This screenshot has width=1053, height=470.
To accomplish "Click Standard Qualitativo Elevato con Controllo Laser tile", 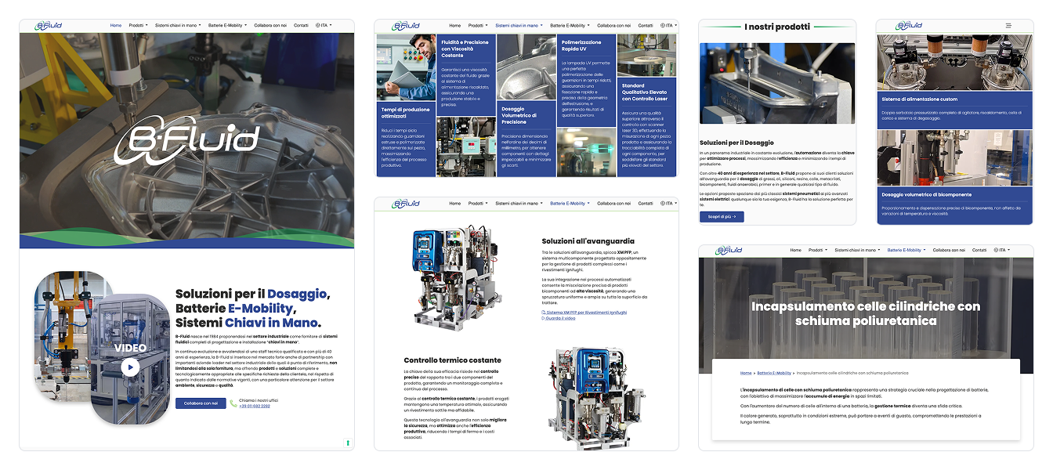I will click(x=647, y=125).
